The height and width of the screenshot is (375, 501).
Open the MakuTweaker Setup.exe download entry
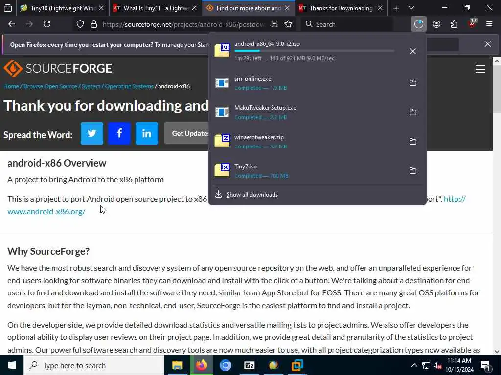307,112
